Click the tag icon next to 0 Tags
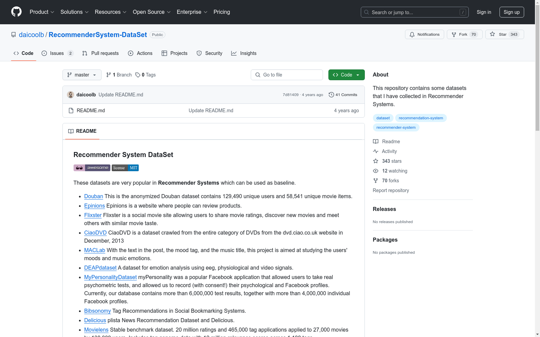 138,75
